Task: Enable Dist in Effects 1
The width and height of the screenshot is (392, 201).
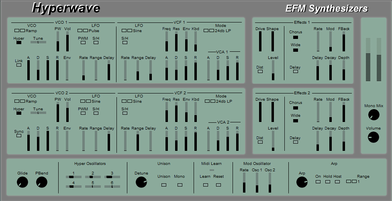Action: click(260, 71)
